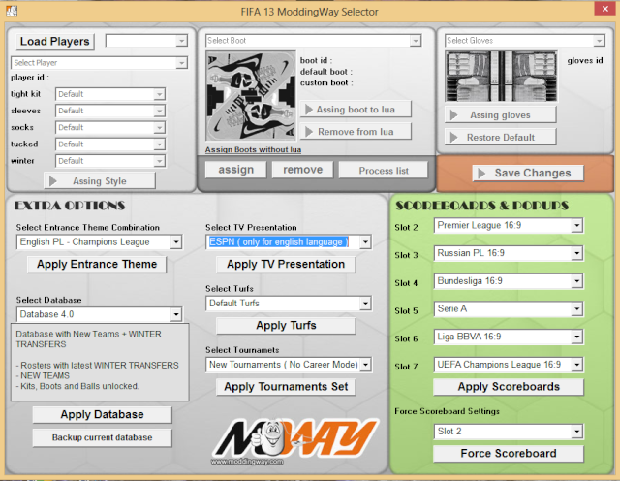Click the assign button

point(236,170)
